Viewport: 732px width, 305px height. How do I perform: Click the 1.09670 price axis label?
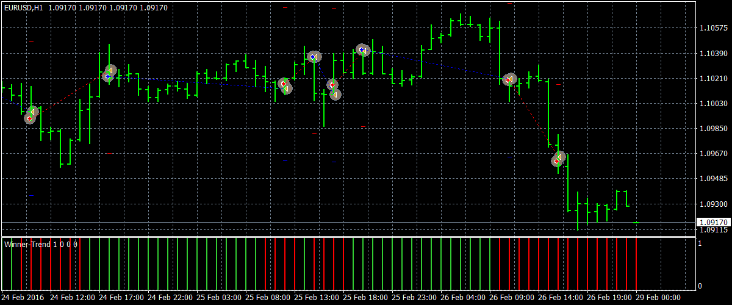coord(713,154)
